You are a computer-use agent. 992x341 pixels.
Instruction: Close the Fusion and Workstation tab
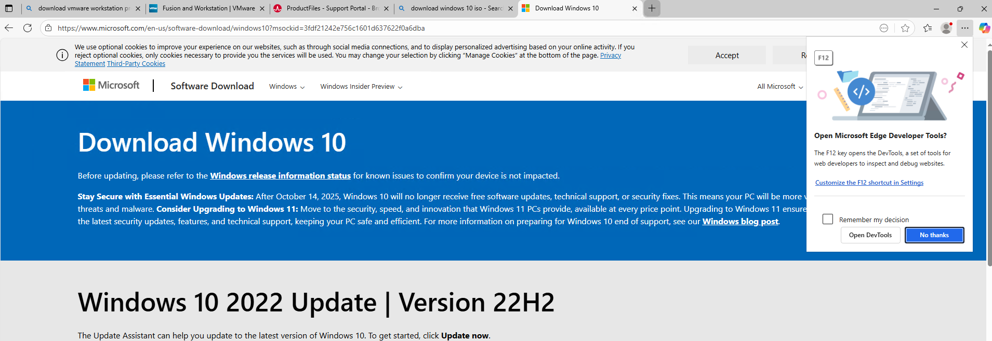(x=262, y=8)
